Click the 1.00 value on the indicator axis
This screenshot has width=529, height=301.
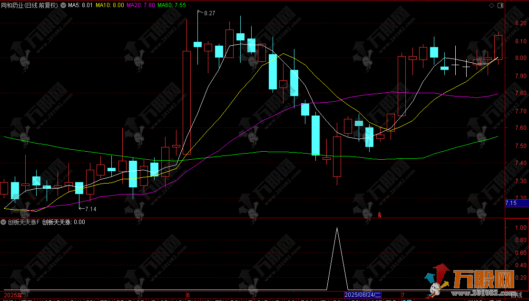click(521, 228)
